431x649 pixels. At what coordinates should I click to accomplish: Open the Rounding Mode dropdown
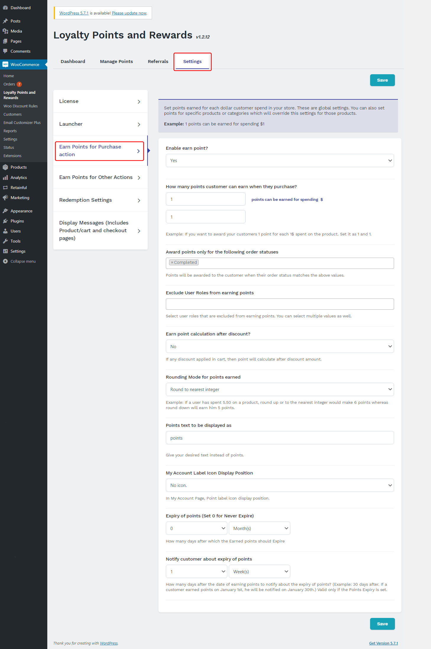pos(280,390)
